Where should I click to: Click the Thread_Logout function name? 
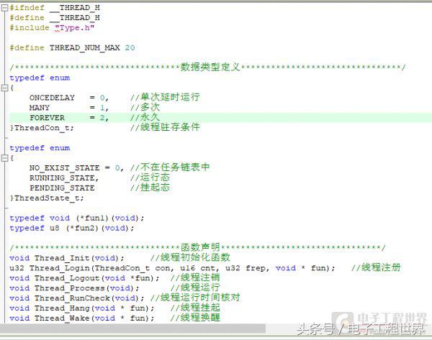(67, 278)
